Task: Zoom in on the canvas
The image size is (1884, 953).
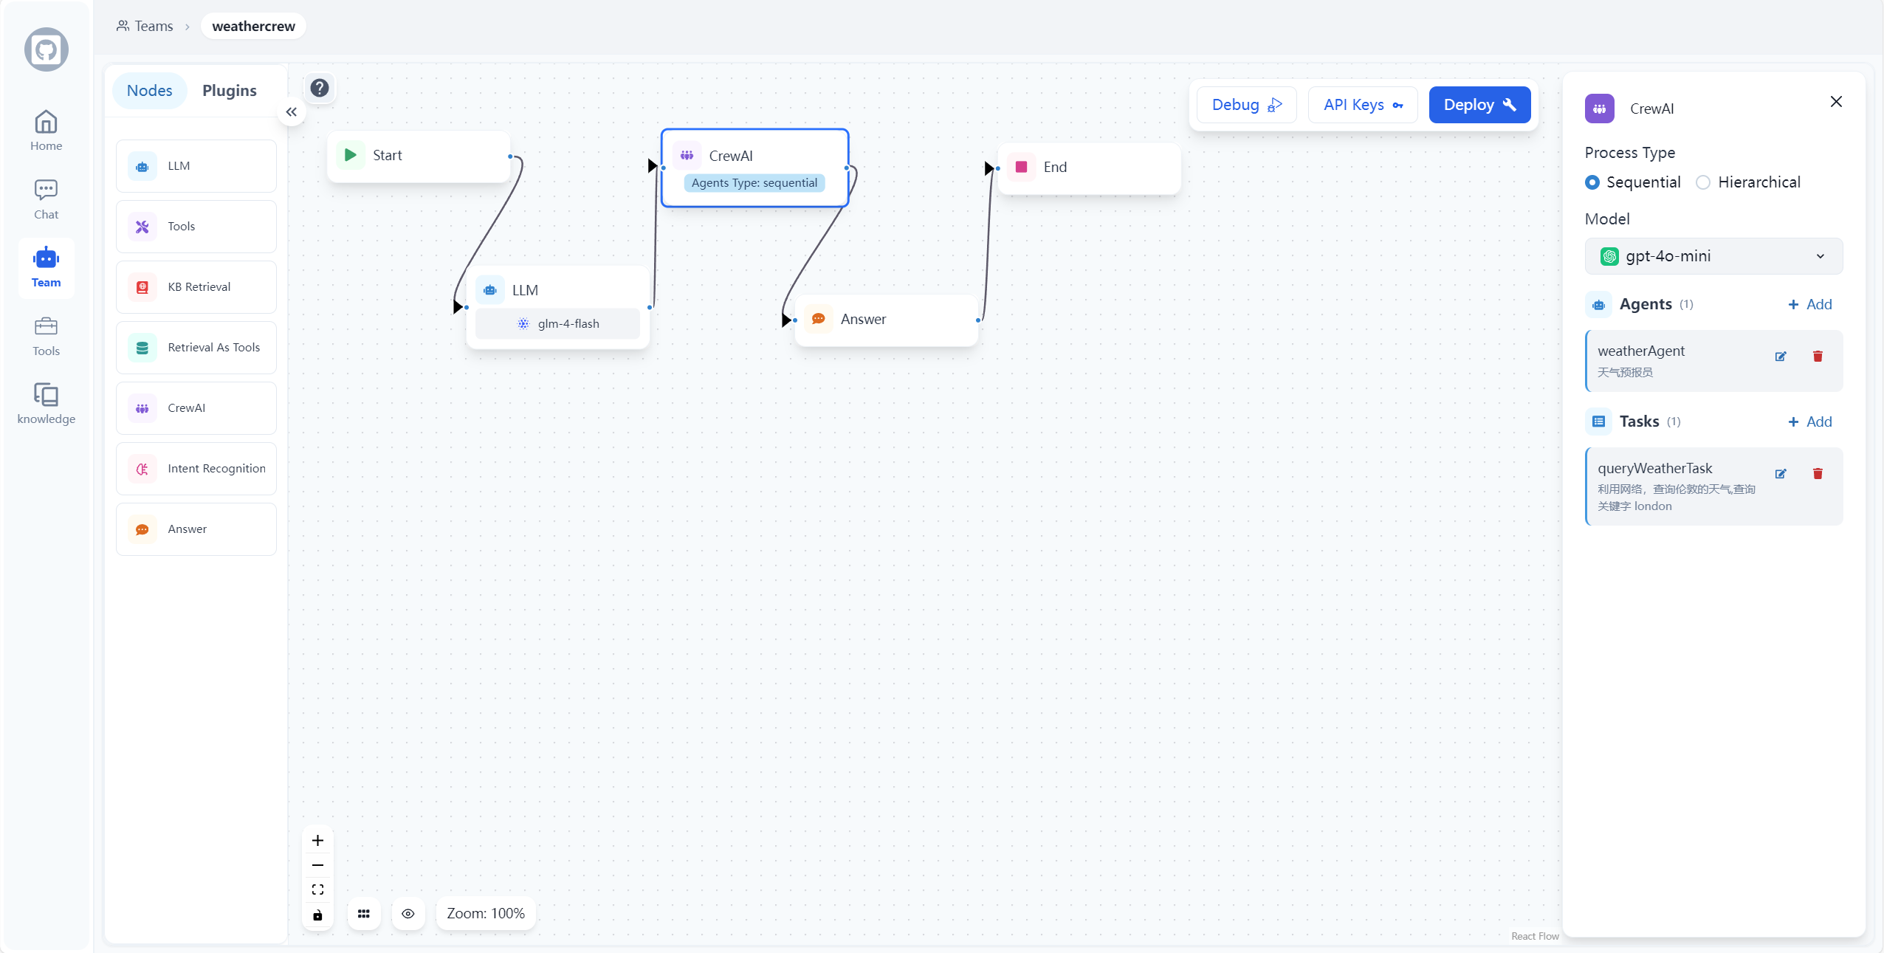Action: (x=317, y=840)
